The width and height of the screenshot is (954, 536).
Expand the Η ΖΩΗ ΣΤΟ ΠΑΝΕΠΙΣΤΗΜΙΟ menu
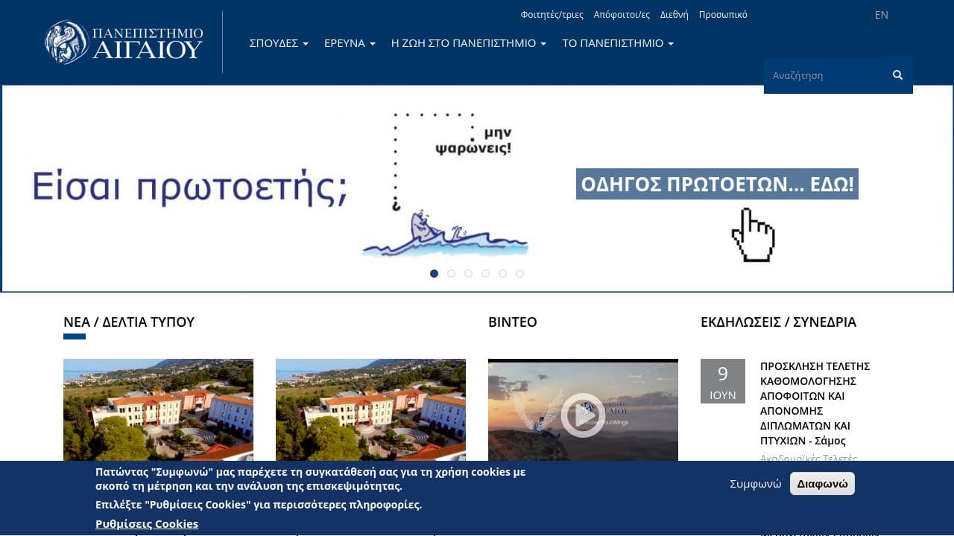click(467, 43)
